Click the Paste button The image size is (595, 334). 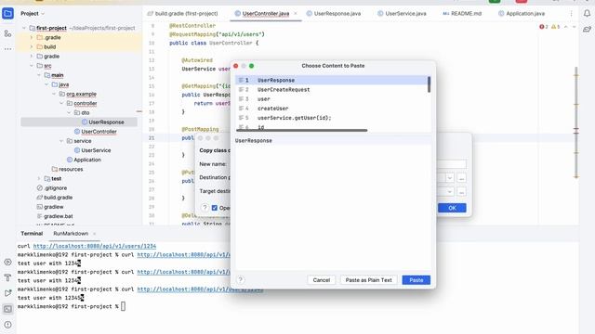pyautogui.click(x=416, y=280)
